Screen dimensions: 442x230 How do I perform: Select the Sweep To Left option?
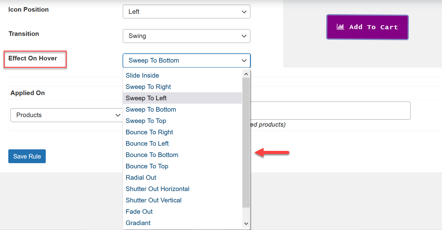click(146, 98)
